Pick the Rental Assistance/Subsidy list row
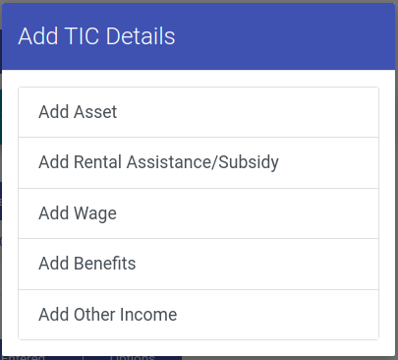The height and width of the screenshot is (360, 398). click(x=199, y=162)
